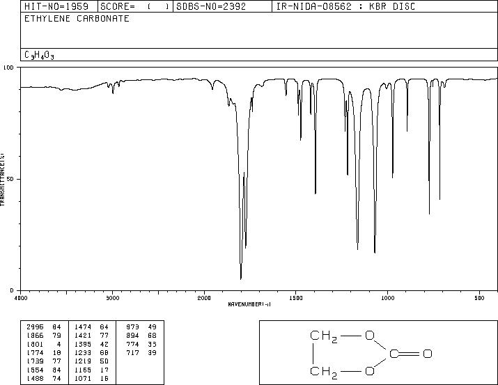This screenshot has height=385, width=498.
Task: Select peak table value 1165
Action: (83, 370)
